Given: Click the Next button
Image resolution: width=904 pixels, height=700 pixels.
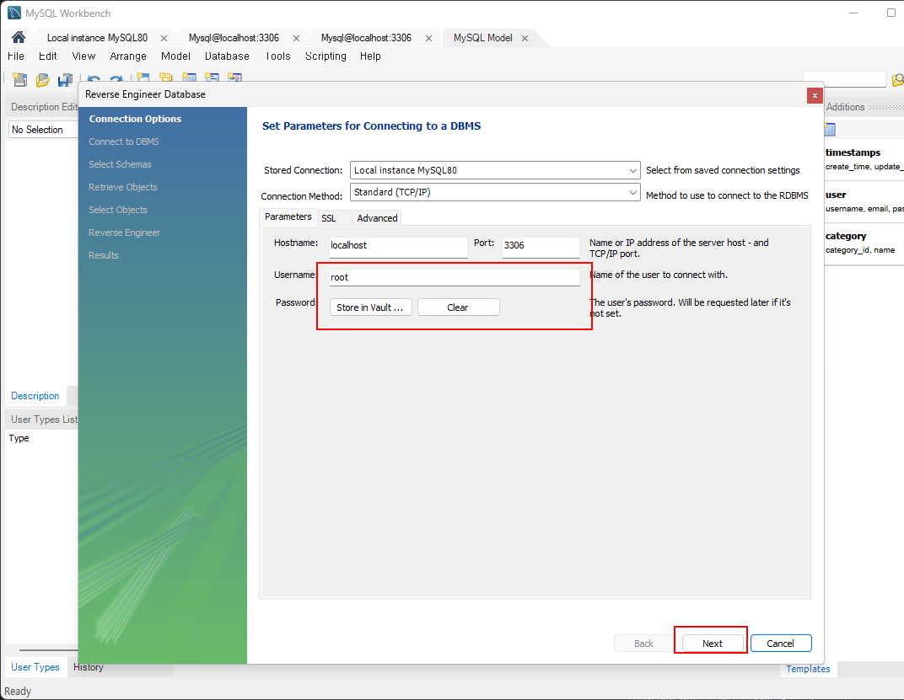Looking at the screenshot, I should point(713,644).
